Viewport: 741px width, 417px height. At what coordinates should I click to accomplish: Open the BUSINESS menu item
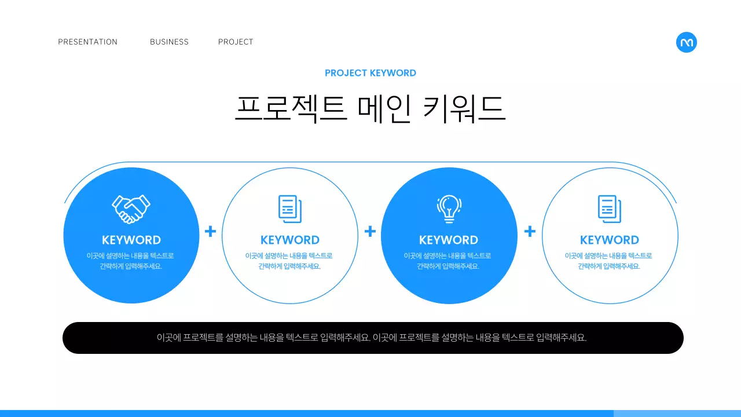pos(169,42)
